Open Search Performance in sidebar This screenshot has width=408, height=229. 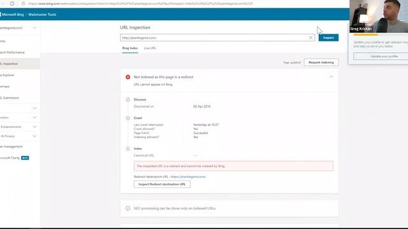point(12,52)
